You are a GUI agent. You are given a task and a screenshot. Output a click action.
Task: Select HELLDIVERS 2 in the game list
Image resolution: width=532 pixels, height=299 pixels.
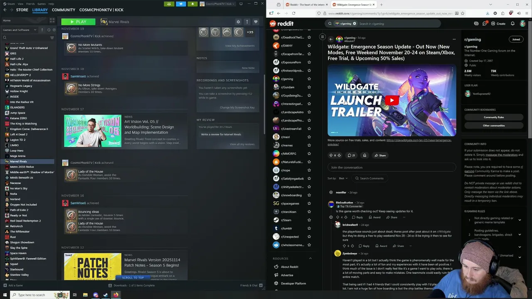tap(20, 75)
